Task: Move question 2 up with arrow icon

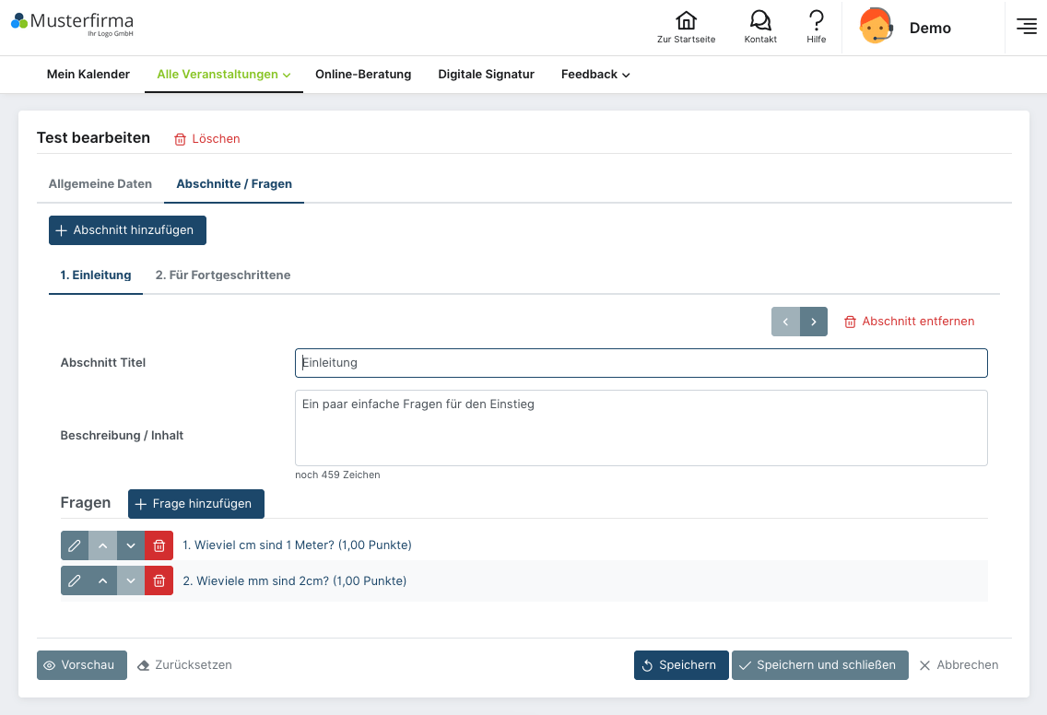Action: 102,581
